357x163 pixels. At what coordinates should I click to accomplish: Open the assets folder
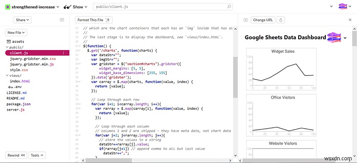click(x=18, y=42)
